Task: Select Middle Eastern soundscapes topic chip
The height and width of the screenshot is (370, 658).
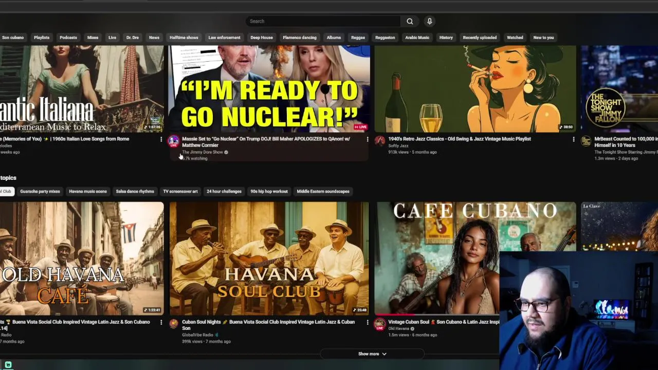Action: pos(323,191)
